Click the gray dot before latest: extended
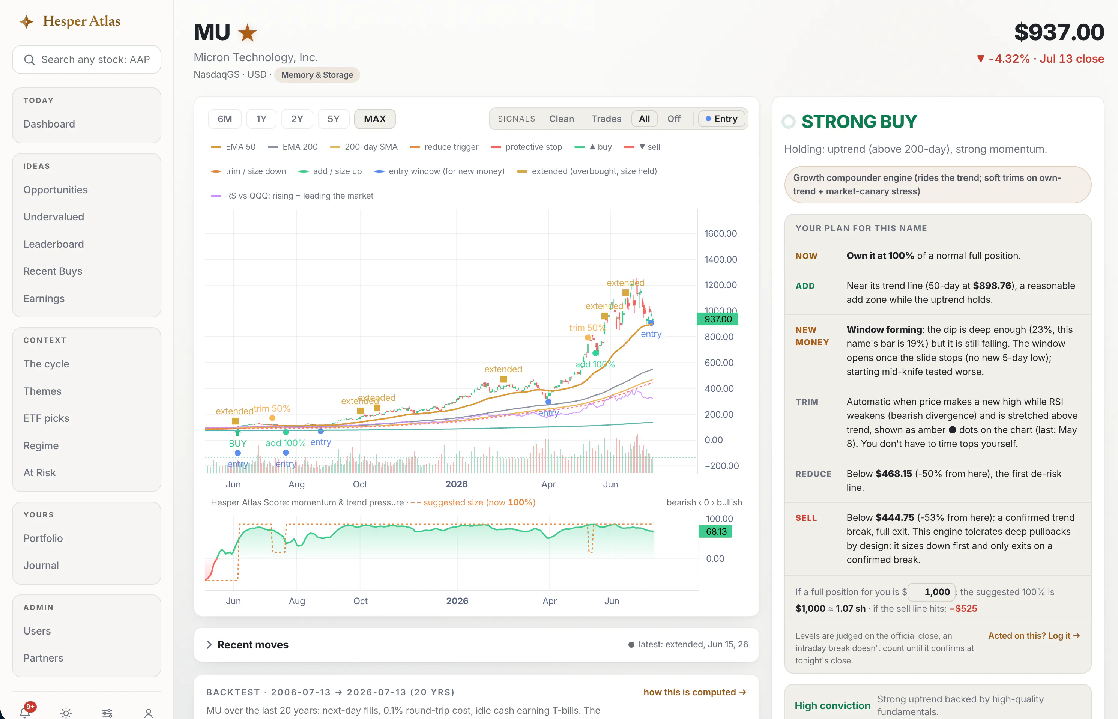 pos(631,645)
